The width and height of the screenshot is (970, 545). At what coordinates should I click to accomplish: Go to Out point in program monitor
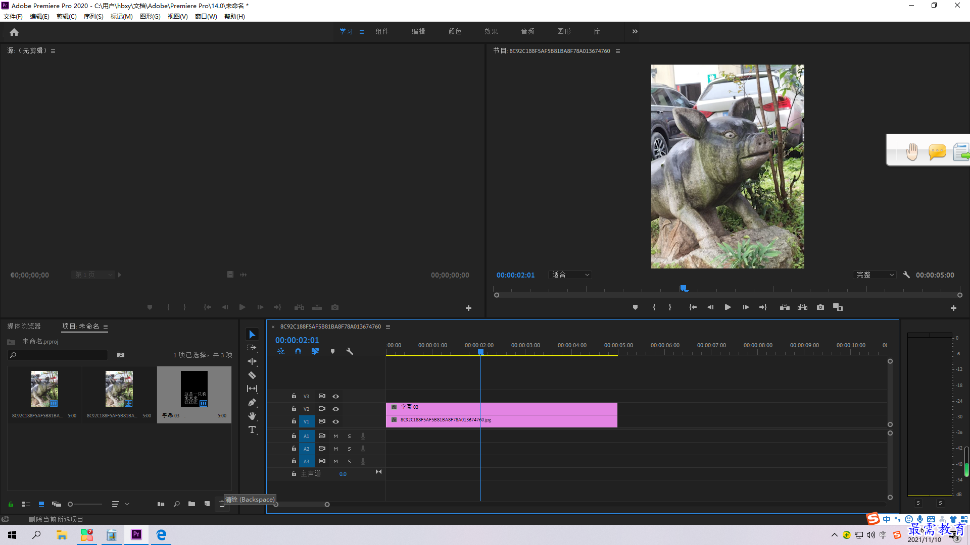pos(763,307)
